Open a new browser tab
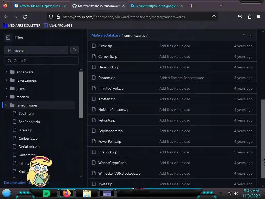Viewport: 265px width, 199px height. (x=191, y=6)
